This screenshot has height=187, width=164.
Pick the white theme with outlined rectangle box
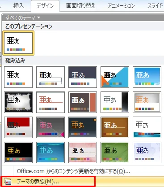[x=50, y=77]
